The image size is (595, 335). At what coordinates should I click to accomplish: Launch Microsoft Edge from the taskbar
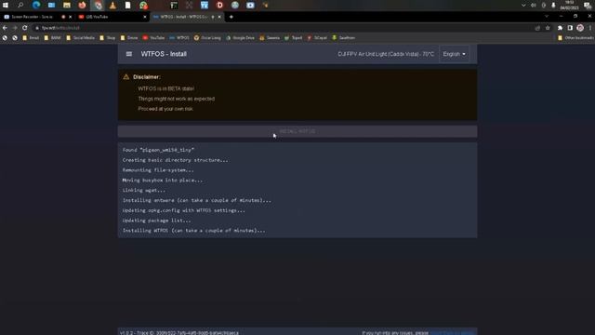pos(36,6)
